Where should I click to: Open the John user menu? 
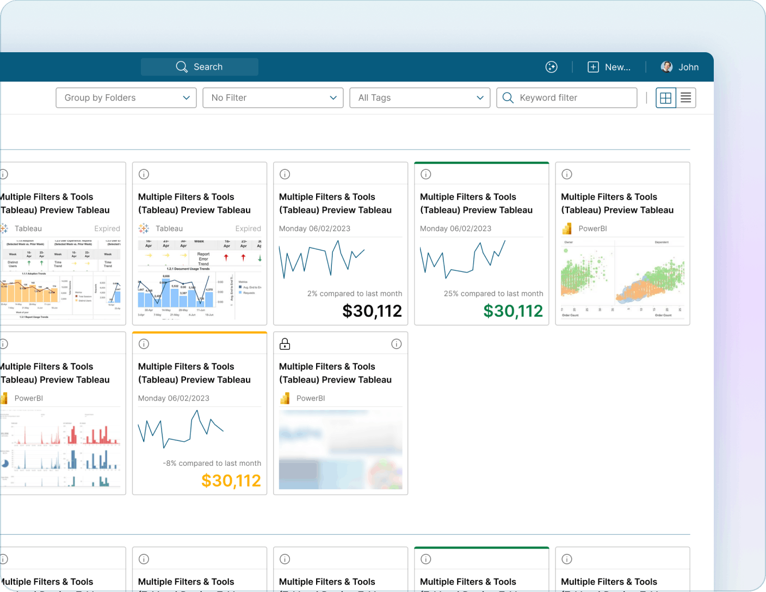679,66
